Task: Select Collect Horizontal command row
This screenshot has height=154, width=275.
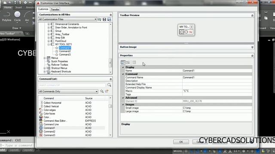Action: tap(72, 103)
